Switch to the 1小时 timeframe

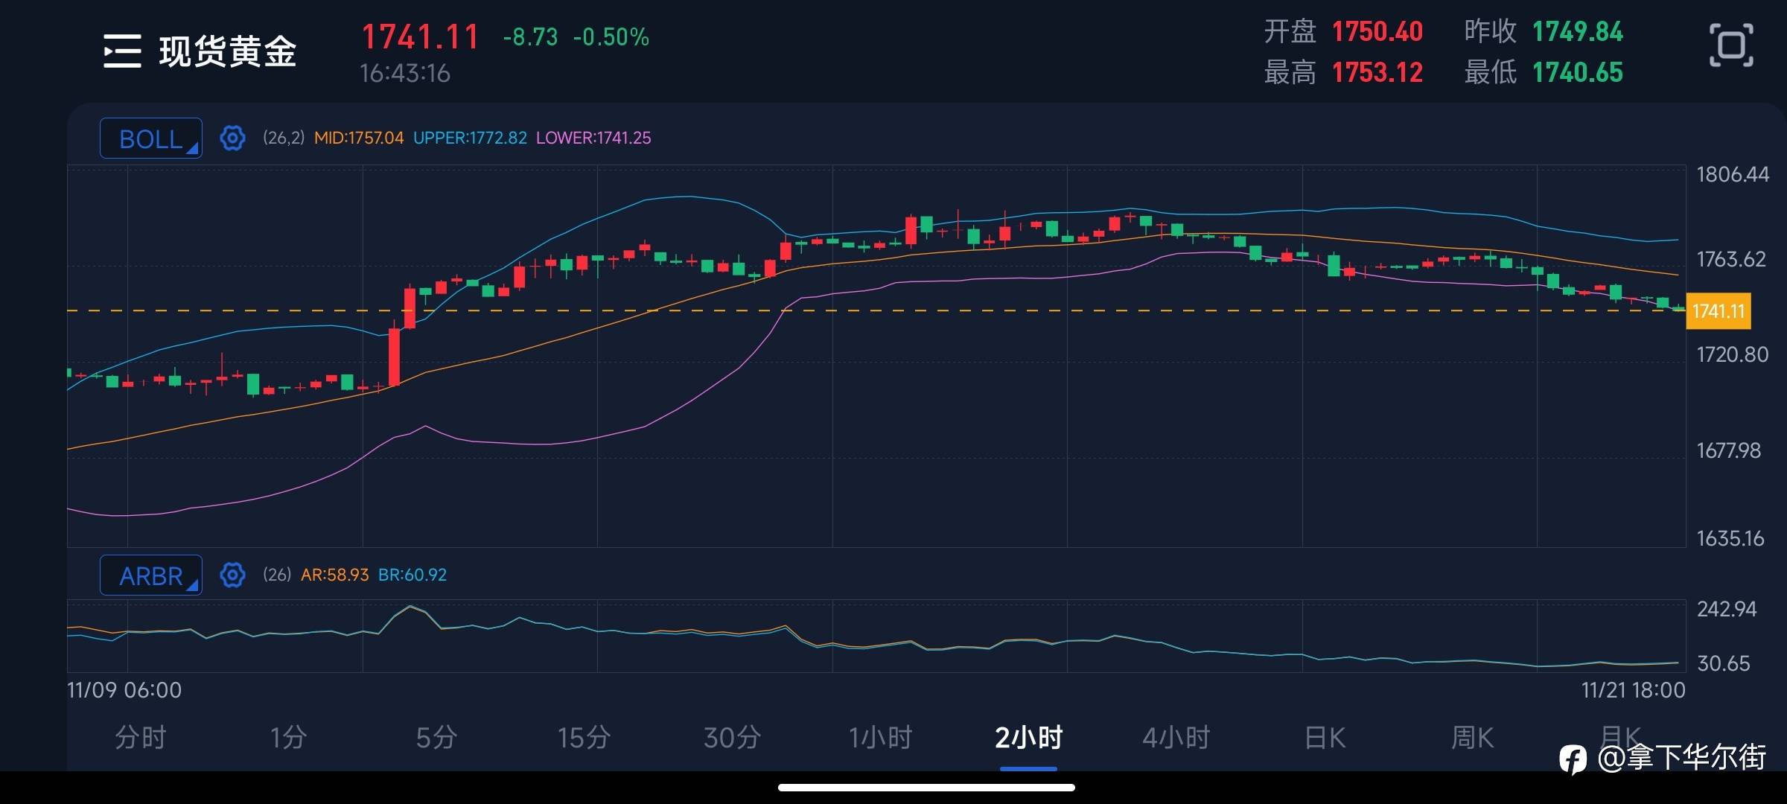(880, 738)
